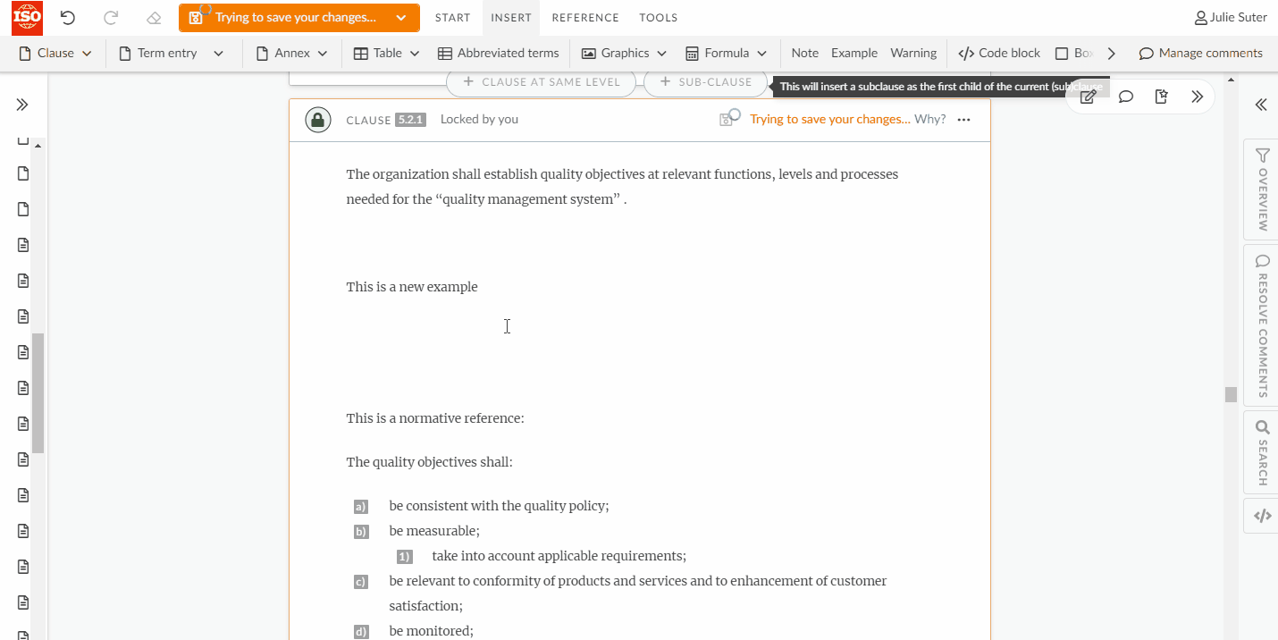1278x640 pixels.
Task: Switch to the START tab
Action: click(x=452, y=18)
